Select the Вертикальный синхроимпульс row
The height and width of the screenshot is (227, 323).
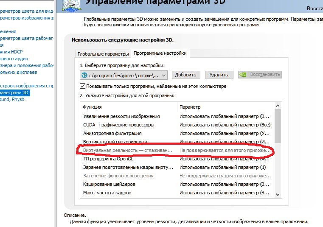coord(177,142)
